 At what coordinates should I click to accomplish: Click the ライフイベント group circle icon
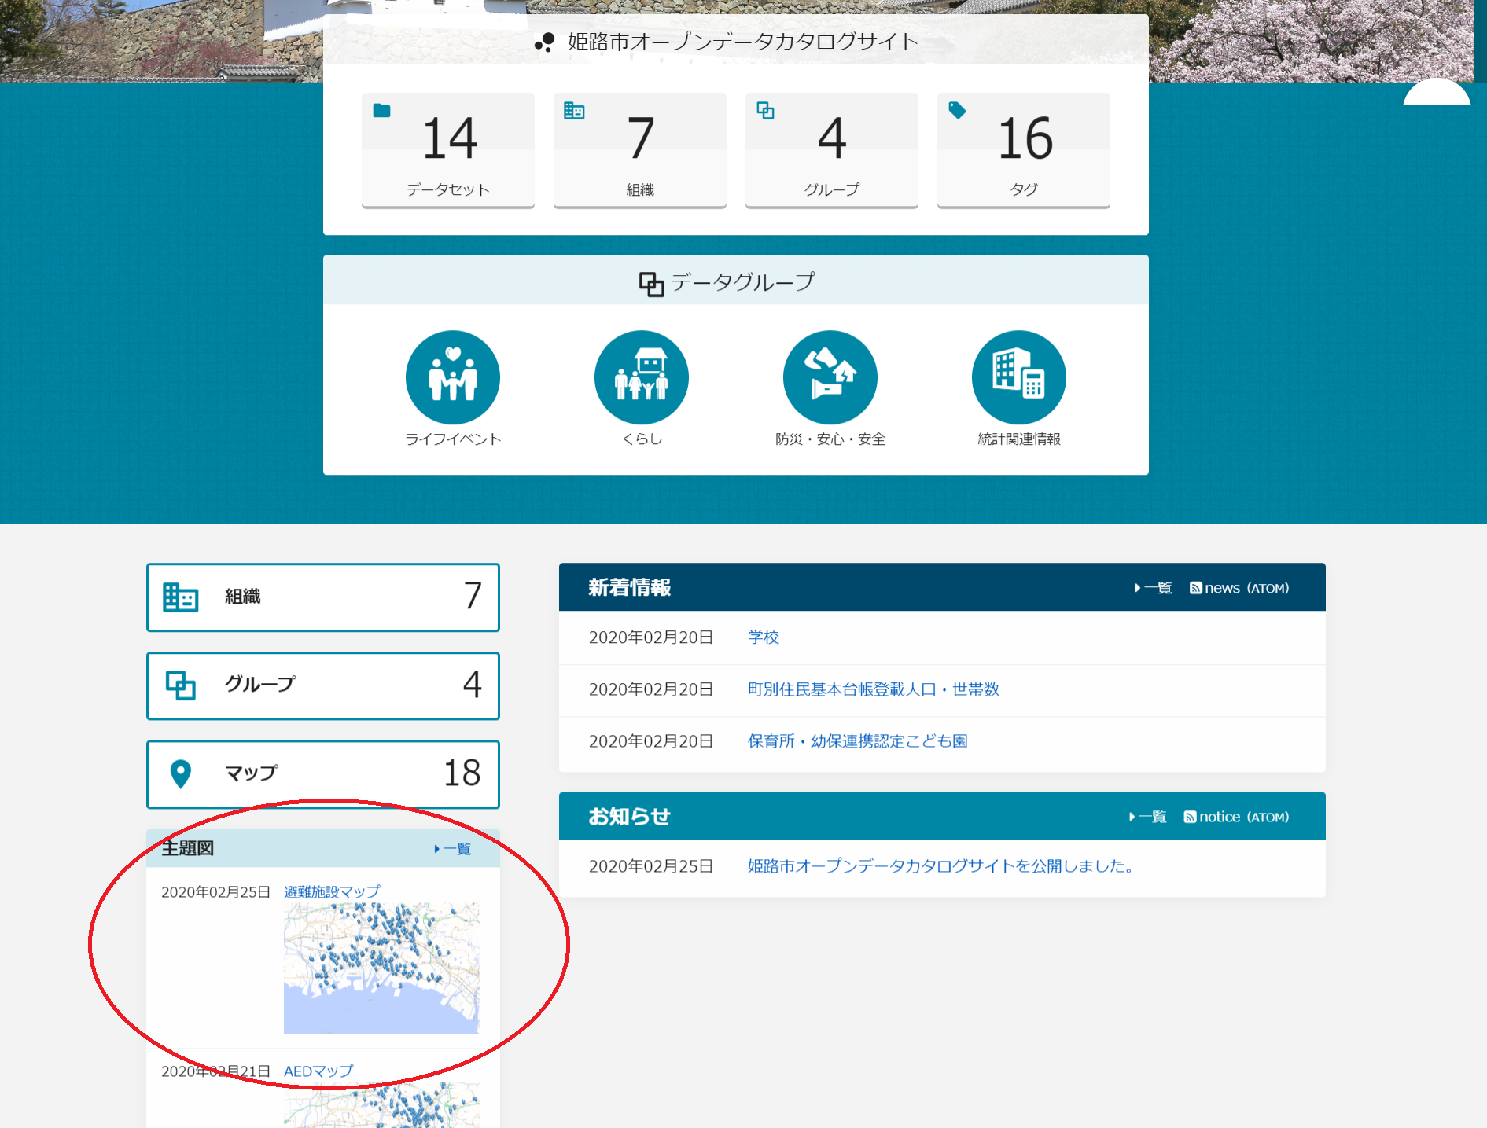452,377
